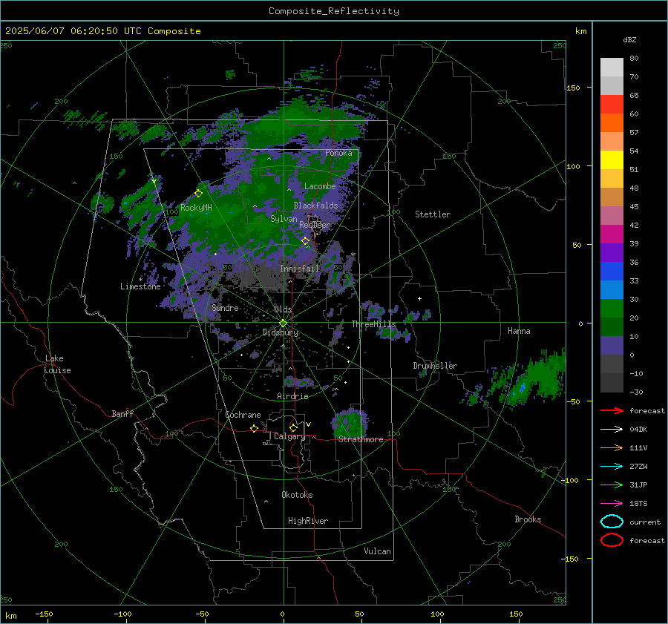Select the cyan 27ZW arrow legend entry
The height and width of the screenshot is (624, 668).
(x=612, y=467)
